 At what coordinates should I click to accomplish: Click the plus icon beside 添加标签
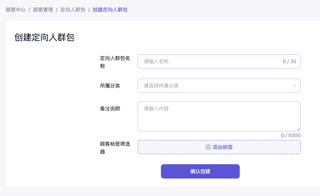coord(208,147)
